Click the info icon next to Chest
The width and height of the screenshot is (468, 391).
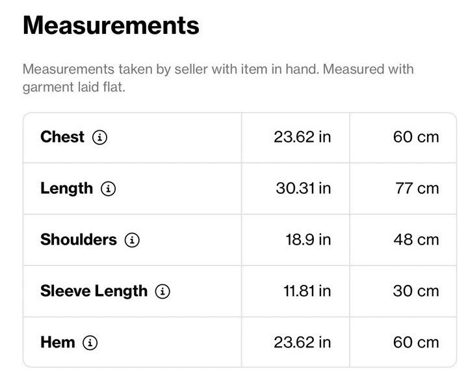coord(99,137)
